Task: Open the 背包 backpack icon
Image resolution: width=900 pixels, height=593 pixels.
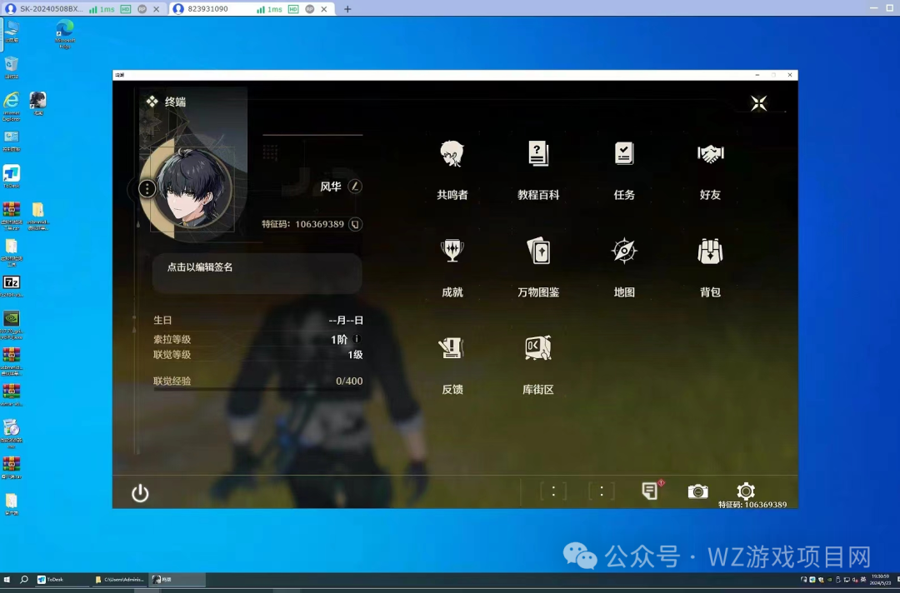Action: point(710,252)
